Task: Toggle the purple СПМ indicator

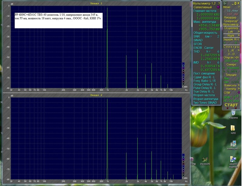Action: coord(239,92)
